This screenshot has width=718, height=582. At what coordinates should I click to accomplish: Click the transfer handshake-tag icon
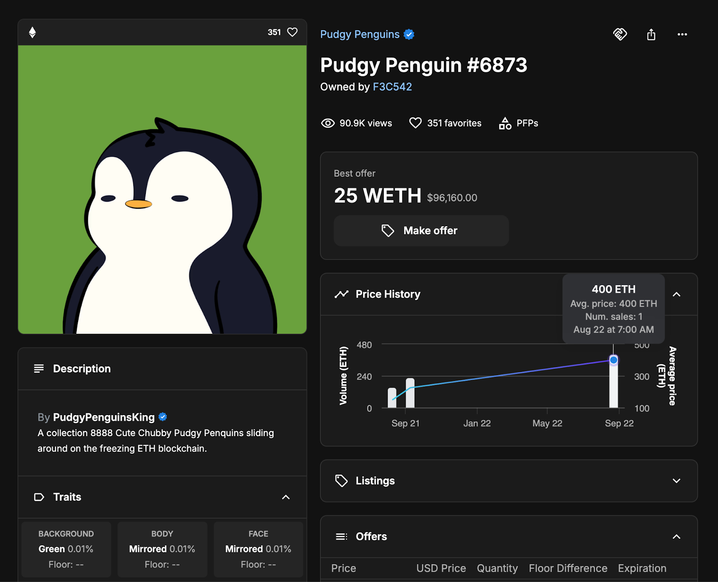[620, 34]
